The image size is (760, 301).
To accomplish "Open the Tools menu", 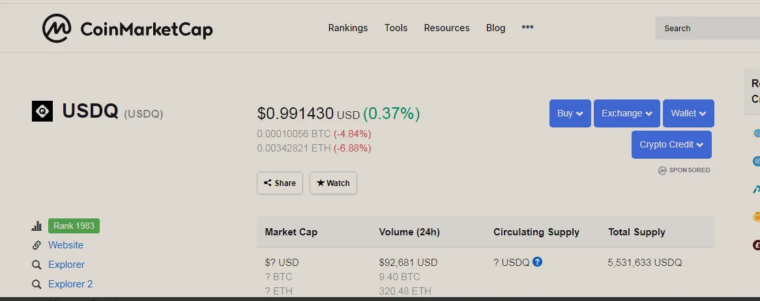I will [x=396, y=28].
